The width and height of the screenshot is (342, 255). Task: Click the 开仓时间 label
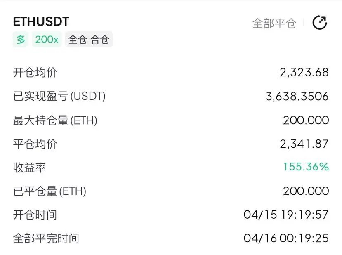click(35, 215)
